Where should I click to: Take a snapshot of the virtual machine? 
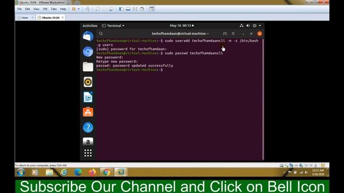tap(97, 9)
